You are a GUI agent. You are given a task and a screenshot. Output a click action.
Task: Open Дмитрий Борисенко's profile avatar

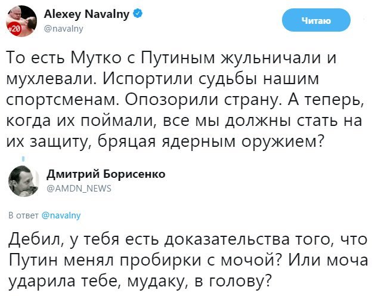23,181
